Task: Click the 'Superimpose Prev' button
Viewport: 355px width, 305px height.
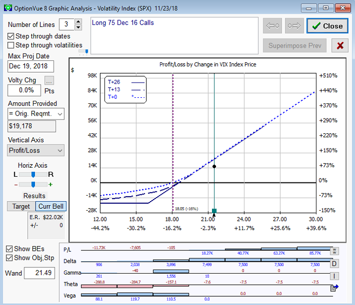Action: coord(295,46)
